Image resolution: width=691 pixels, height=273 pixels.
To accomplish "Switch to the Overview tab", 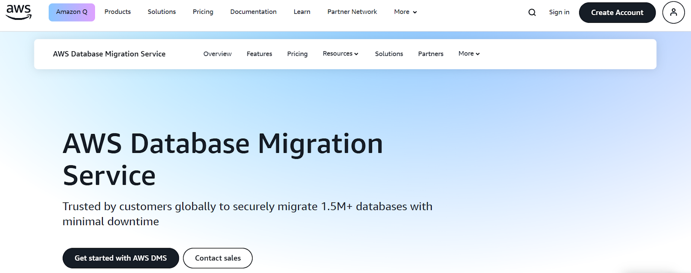I will click(x=218, y=54).
